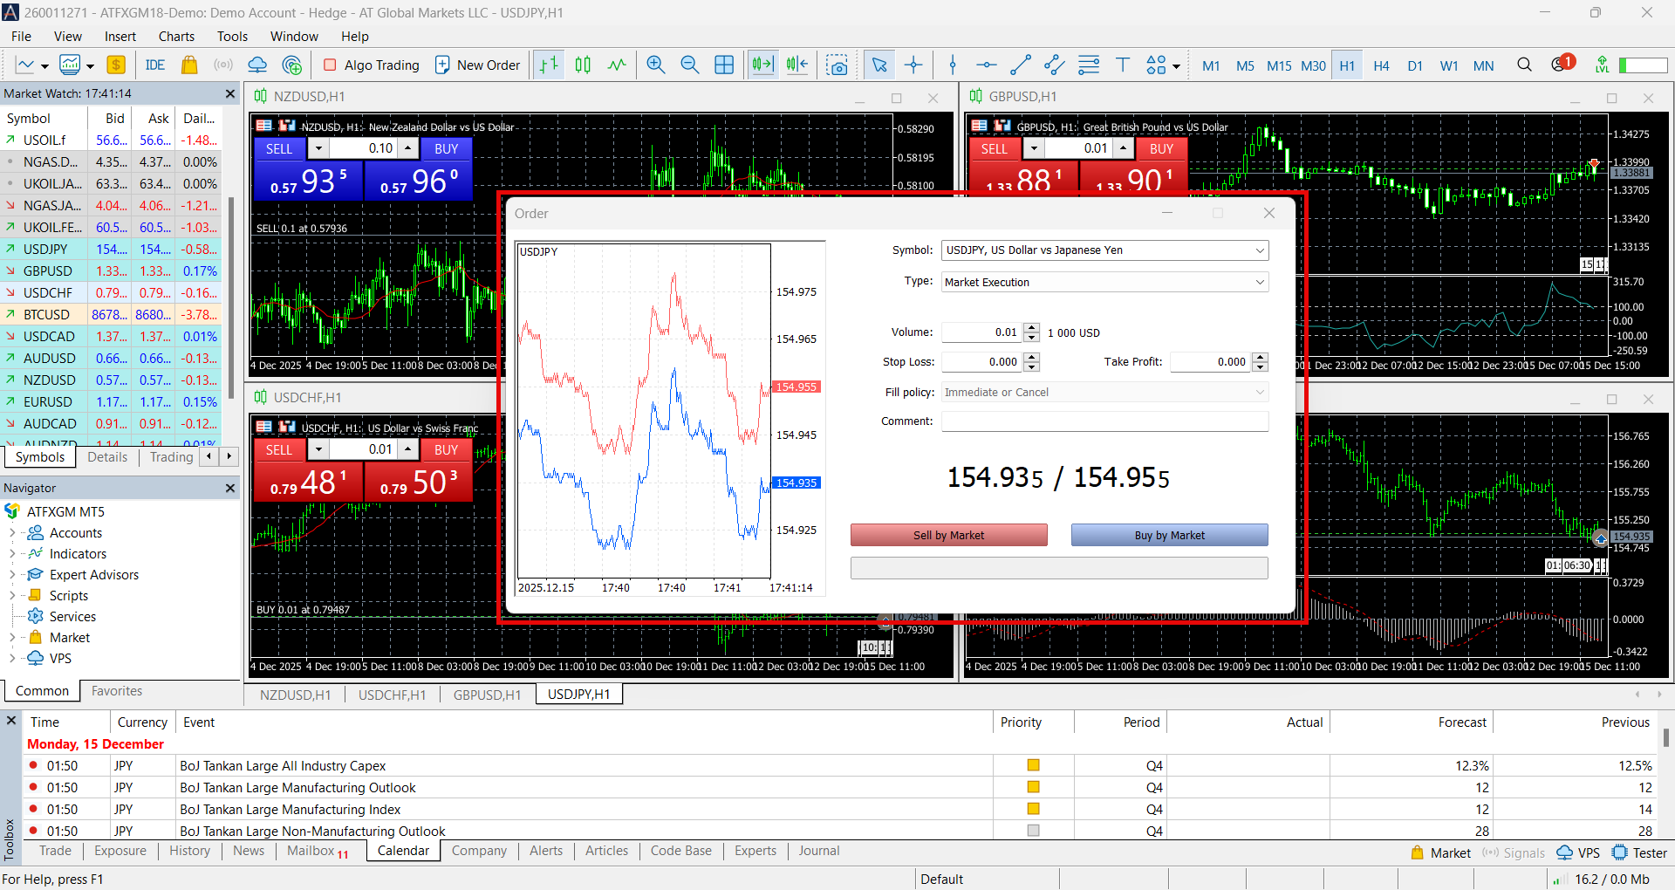Open the VPS cloud icon in toolbar
Image resolution: width=1675 pixels, height=890 pixels.
[257, 65]
